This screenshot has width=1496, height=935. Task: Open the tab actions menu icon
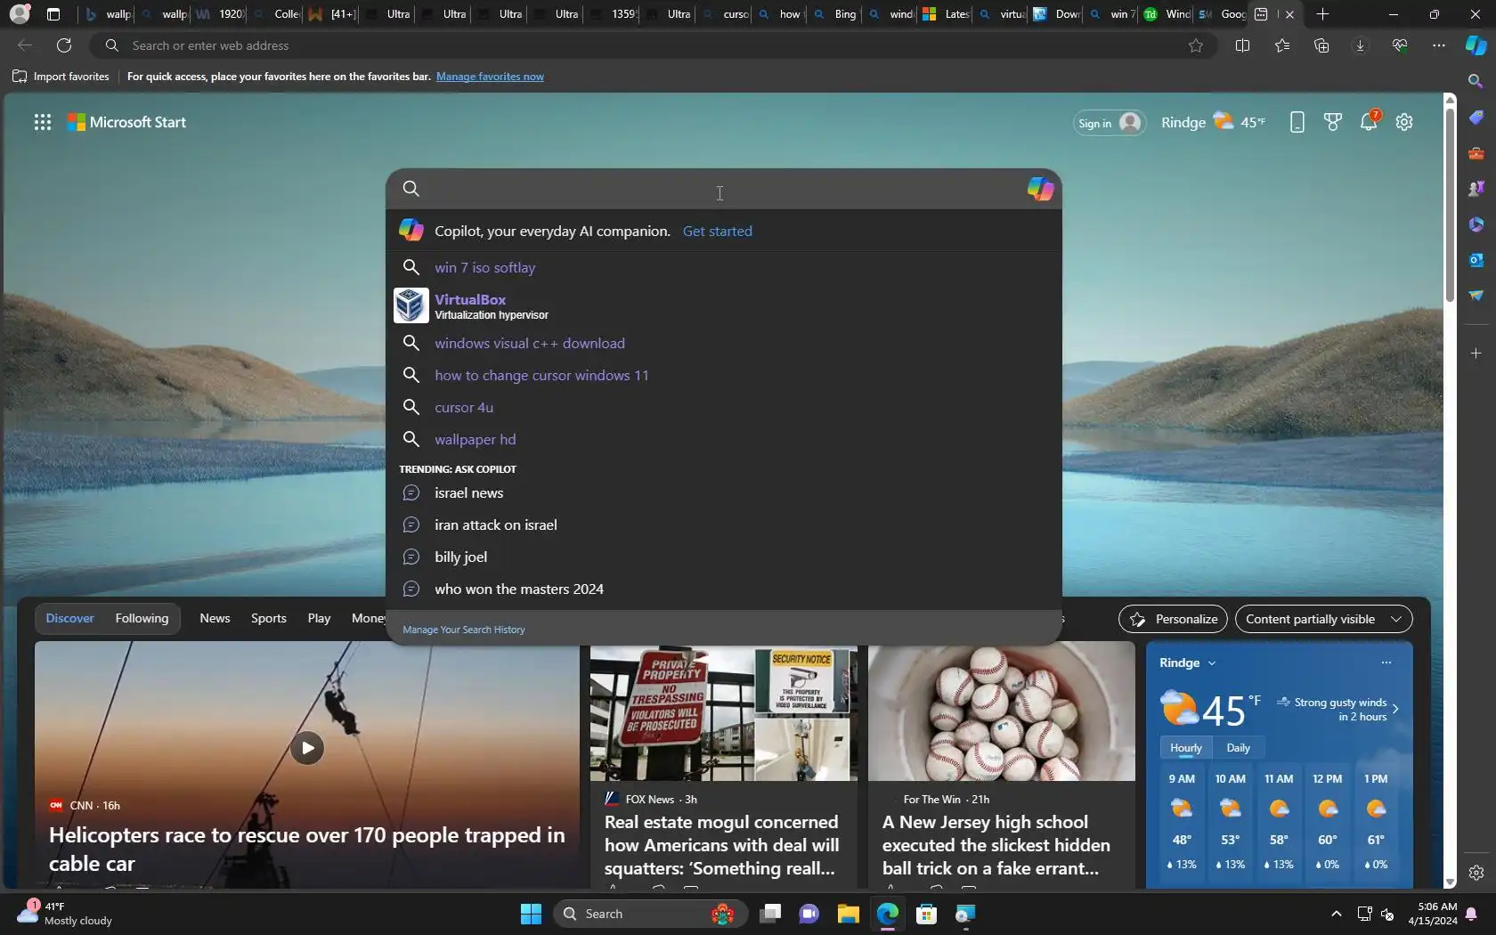coord(53,14)
